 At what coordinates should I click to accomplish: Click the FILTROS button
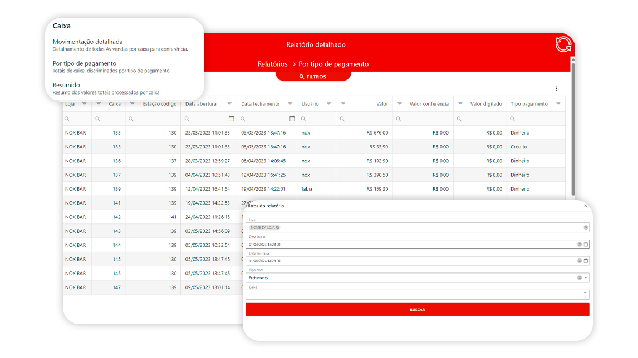click(x=313, y=76)
